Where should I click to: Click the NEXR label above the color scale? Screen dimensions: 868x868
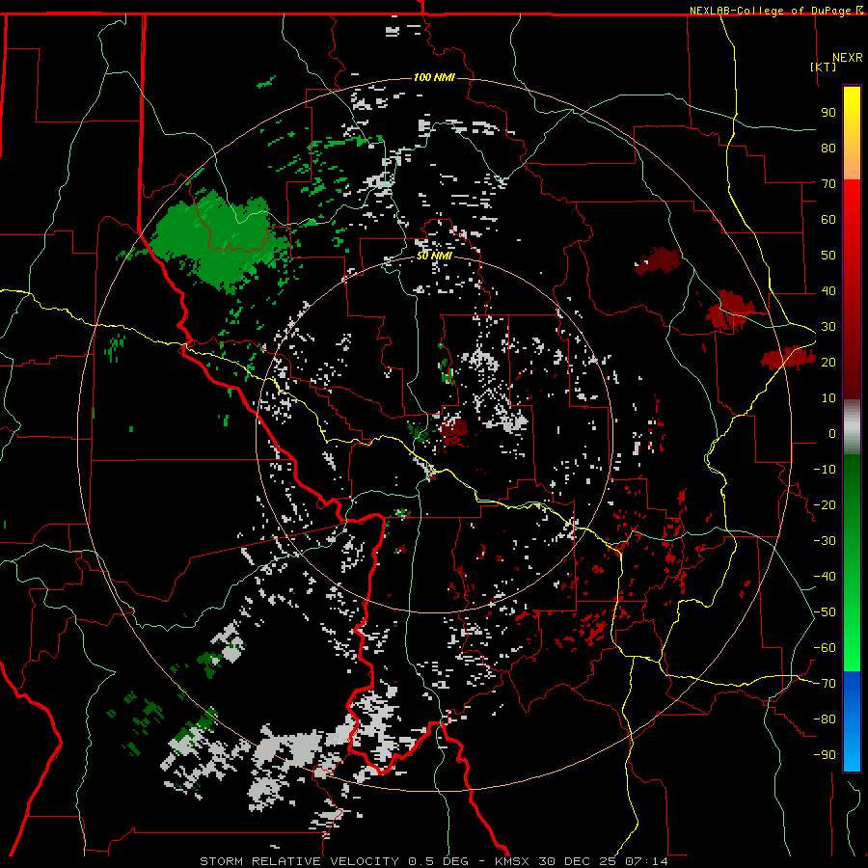pyautogui.click(x=848, y=58)
